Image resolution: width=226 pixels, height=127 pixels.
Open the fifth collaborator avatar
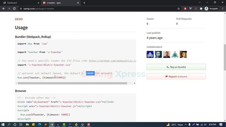[x=183, y=54]
